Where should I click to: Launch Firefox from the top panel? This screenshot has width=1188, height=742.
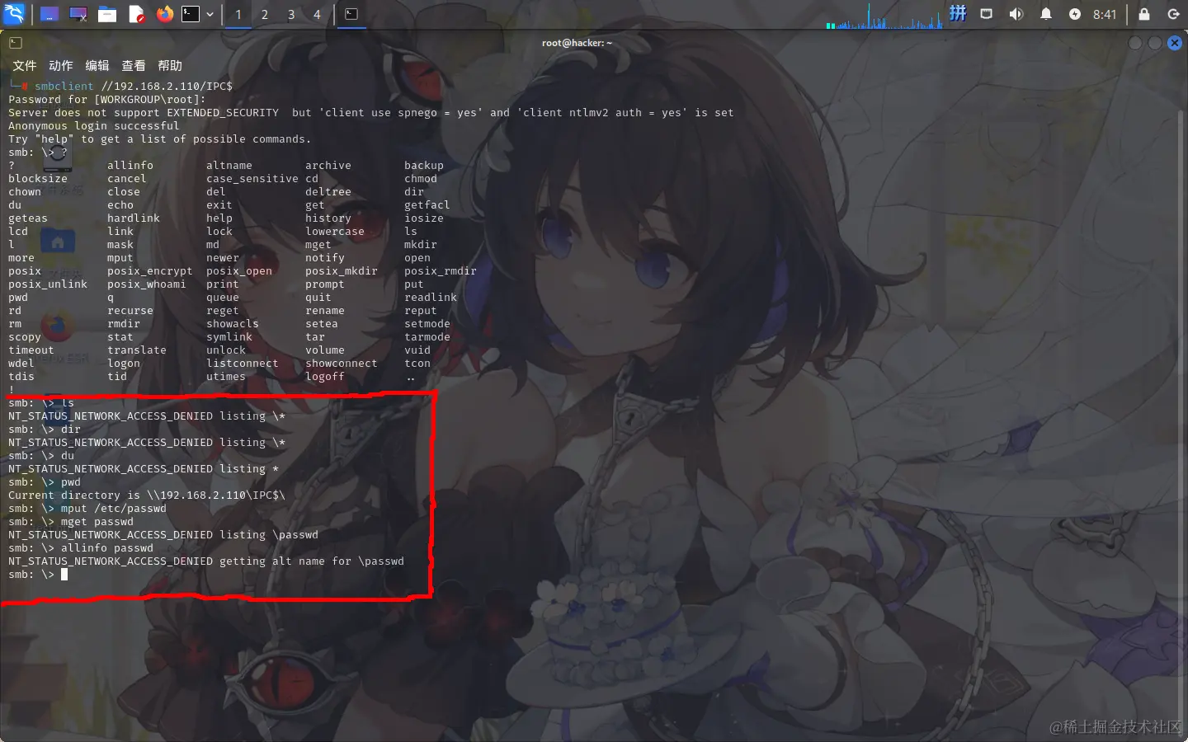click(165, 14)
